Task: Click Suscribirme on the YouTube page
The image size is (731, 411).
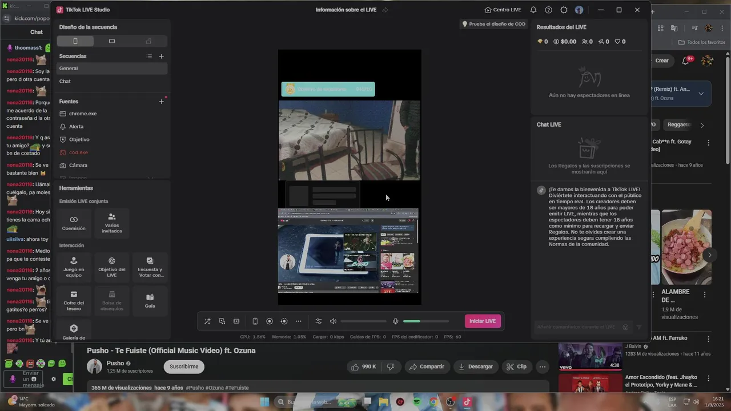Action: [x=184, y=366]
